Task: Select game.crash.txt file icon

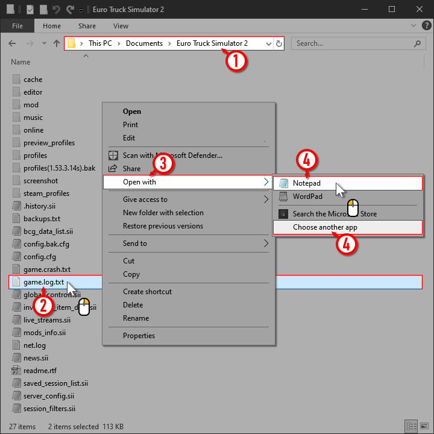Action: pos(16,269)
